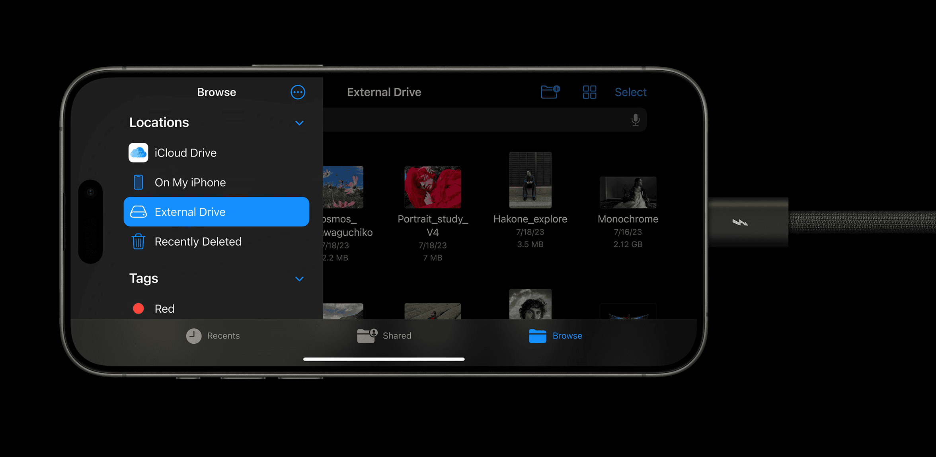Expand the Tags section chevron
Viewport: 936px width, 457px height.
300,278
